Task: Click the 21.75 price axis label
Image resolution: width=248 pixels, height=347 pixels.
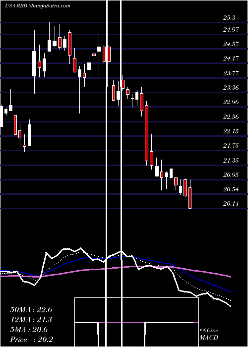Action: (231, 146)
